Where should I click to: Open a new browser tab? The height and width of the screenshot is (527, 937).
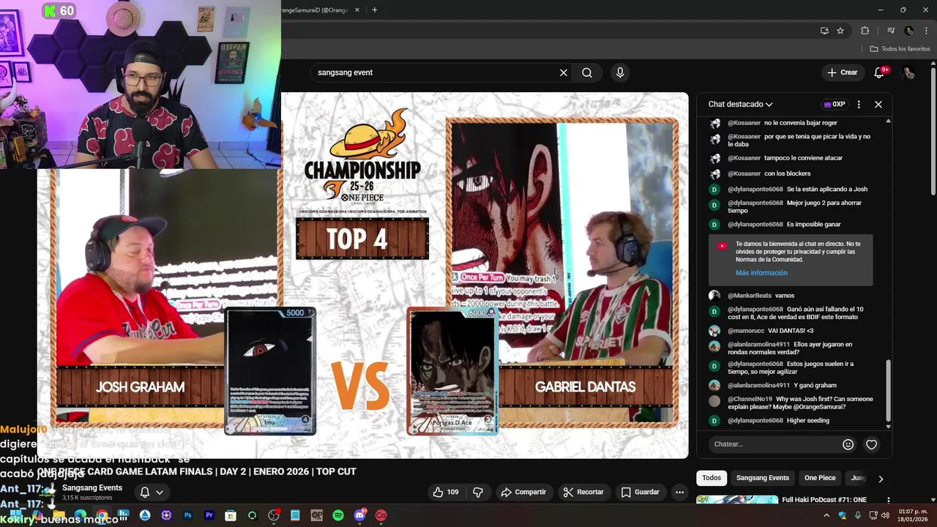tap(375, 10)
